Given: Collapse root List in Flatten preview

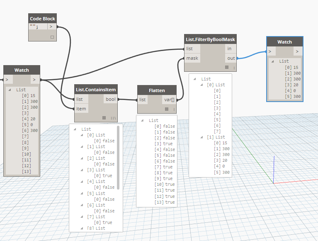Looking at the screenshot, I should point(142,120).
